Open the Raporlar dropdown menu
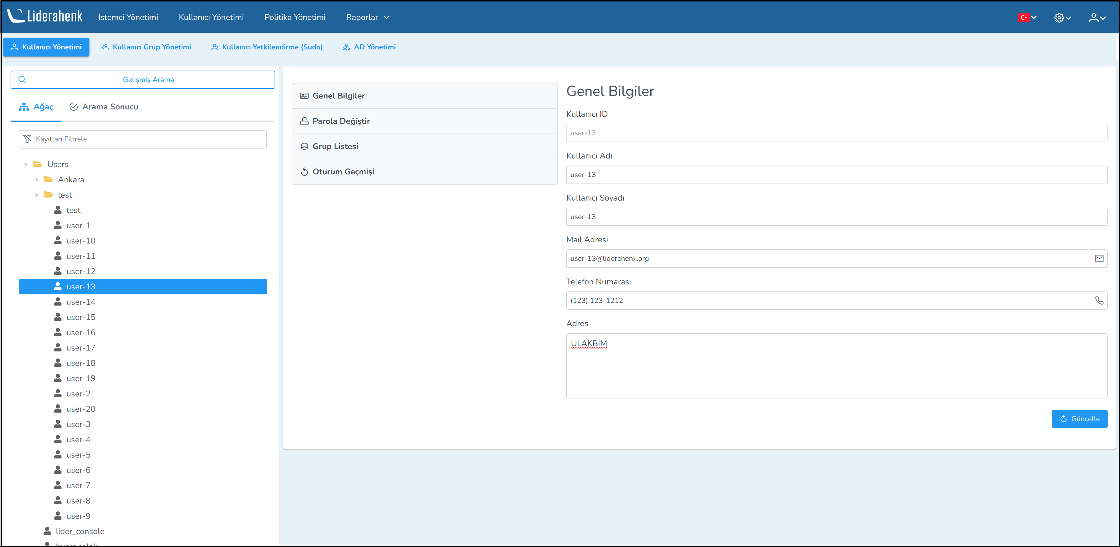Screen dimensions: 1120x547 tap(367, 17)
